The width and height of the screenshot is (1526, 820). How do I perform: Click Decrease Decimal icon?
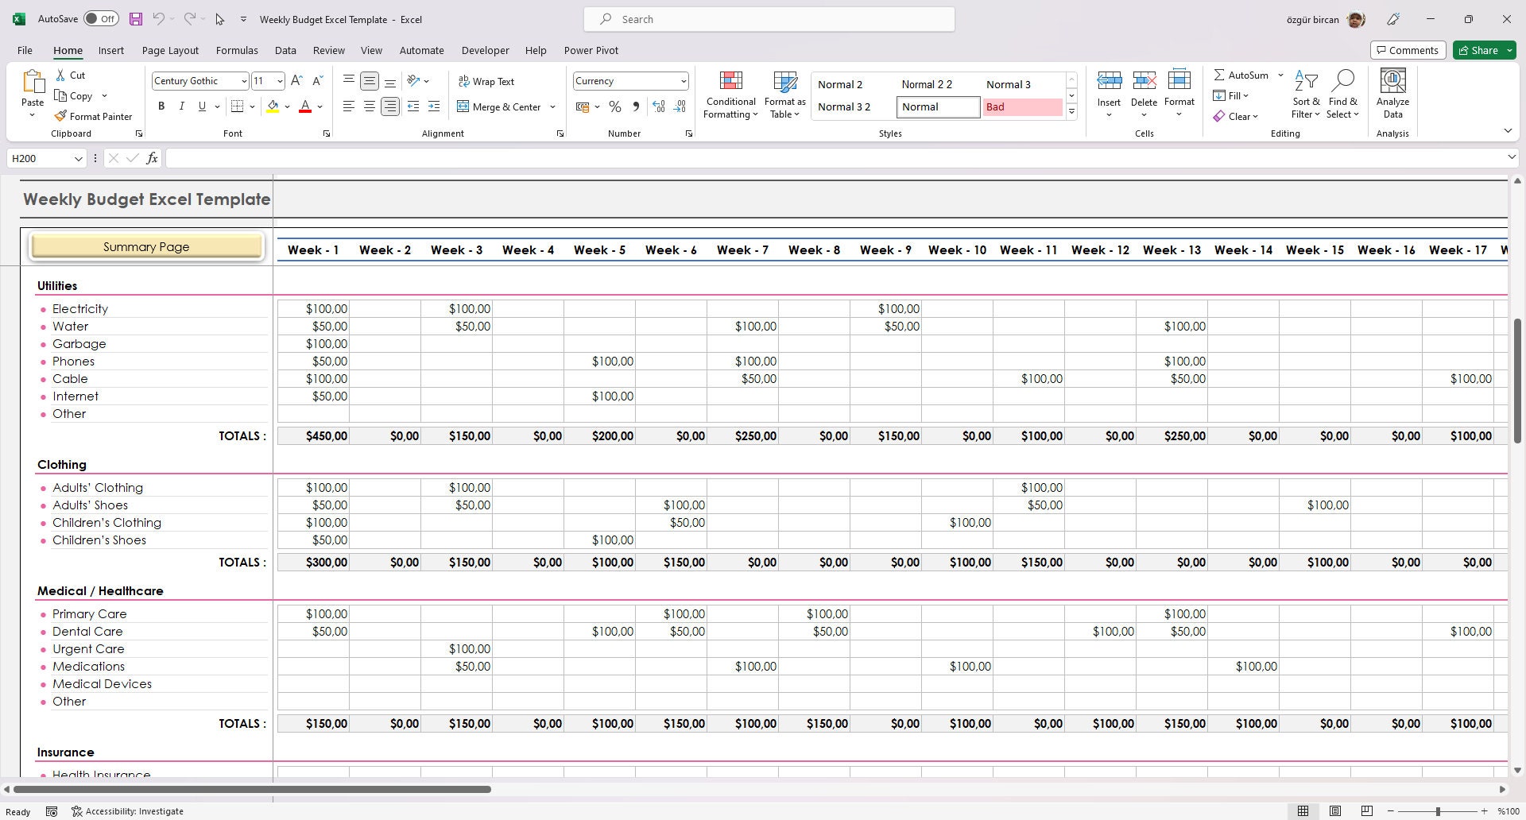(x=680, y=106)
